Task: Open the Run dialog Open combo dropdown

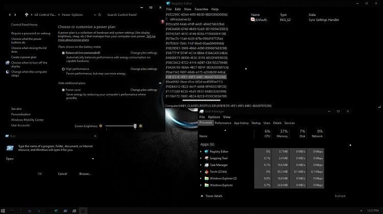Action: [x=93, y=159]
